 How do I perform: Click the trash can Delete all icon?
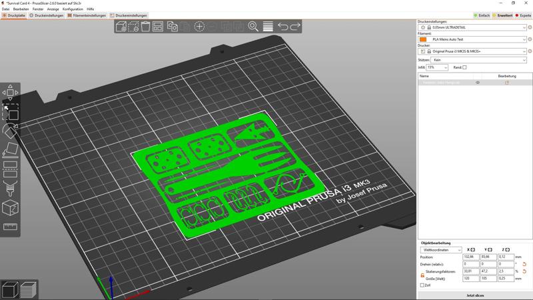coord(145,27)
